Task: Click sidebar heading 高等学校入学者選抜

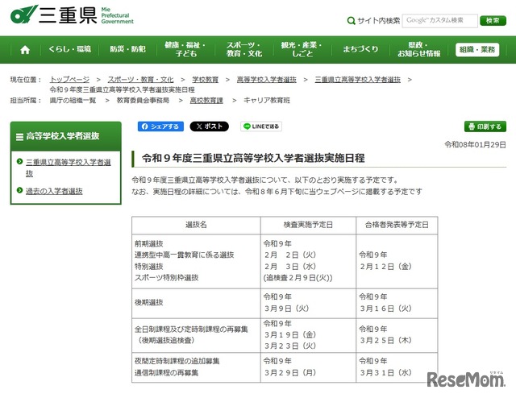Action: [x=63, y=136]
